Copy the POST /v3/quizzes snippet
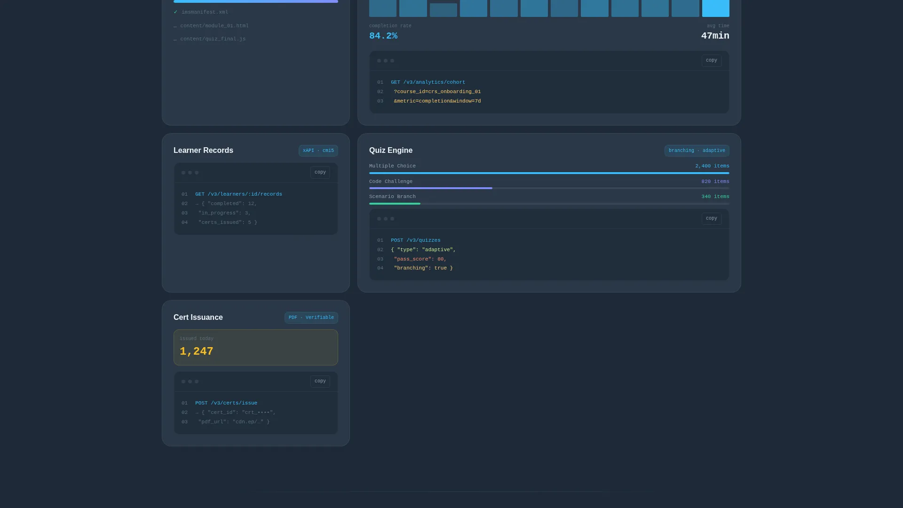The width and height of the screenshot is (903, 508). point(711,219)
